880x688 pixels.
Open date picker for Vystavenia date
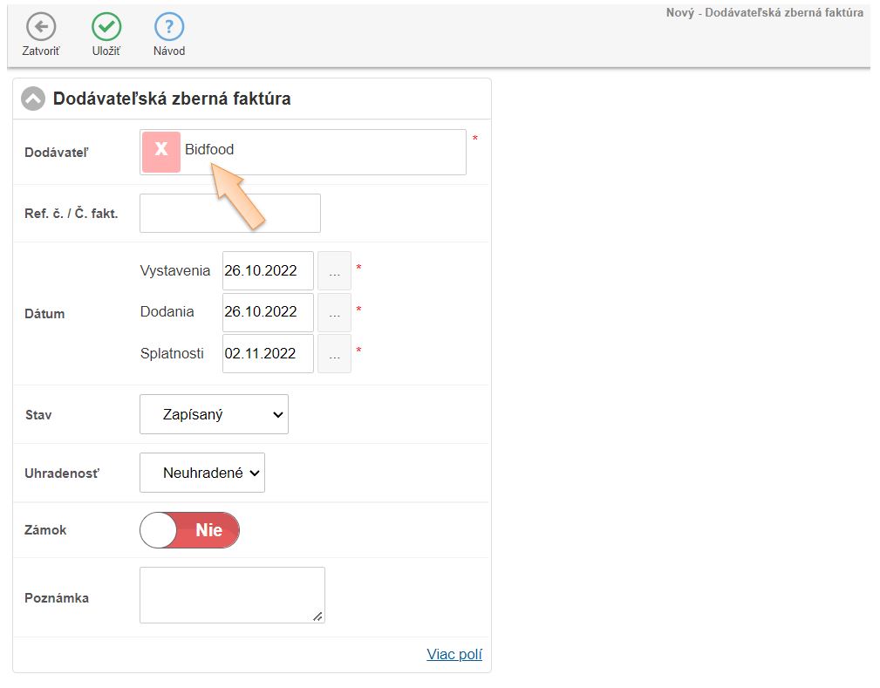334,270
